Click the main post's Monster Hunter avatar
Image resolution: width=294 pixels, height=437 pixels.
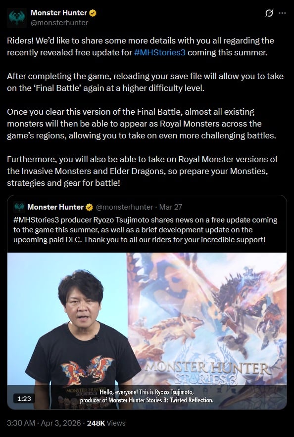point(17,17)
